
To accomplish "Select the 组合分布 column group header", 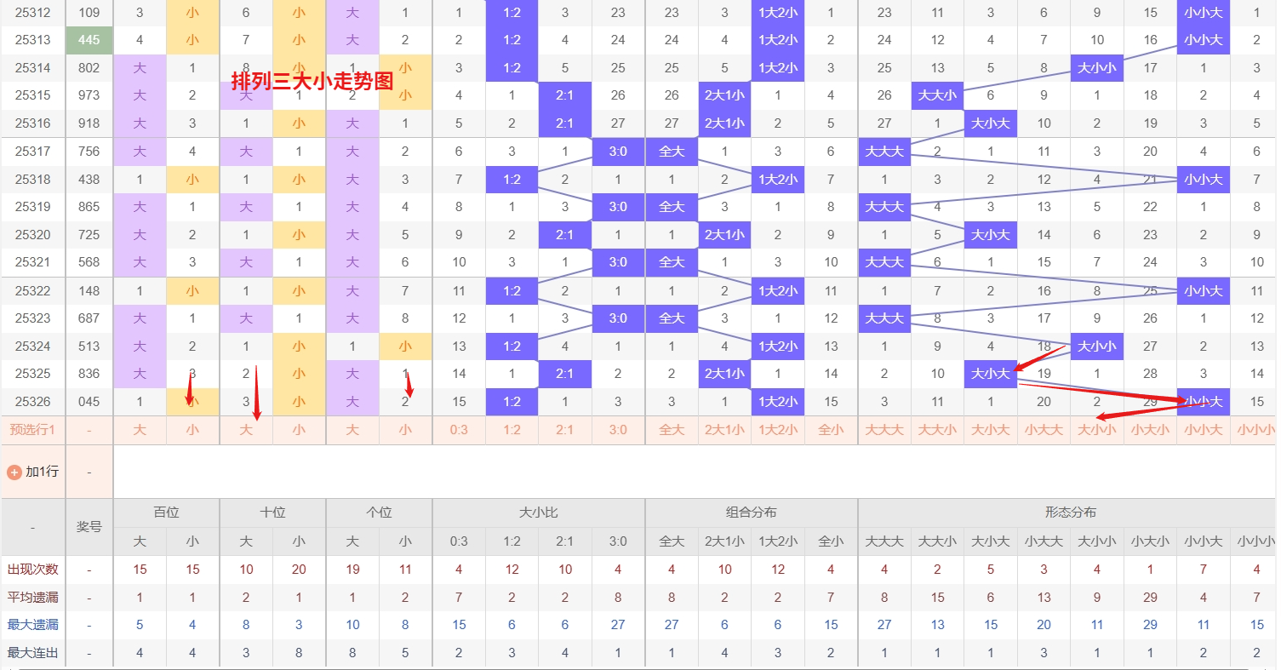I will [x=751, y=513].
